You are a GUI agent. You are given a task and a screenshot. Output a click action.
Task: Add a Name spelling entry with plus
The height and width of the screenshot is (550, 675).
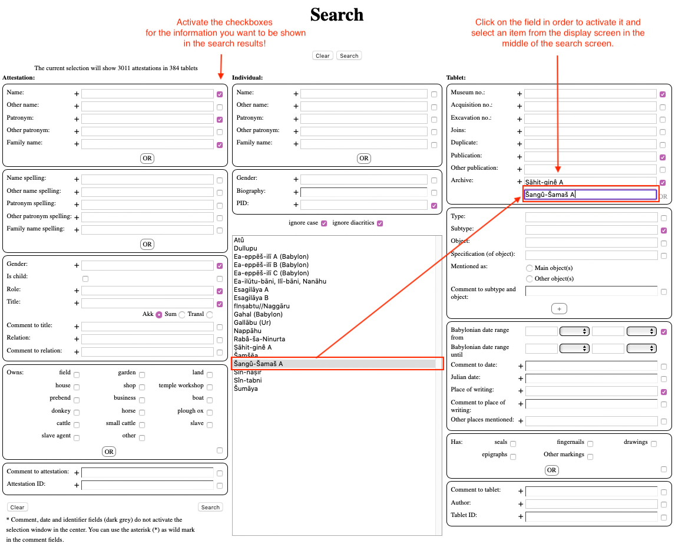click(77, 179)
